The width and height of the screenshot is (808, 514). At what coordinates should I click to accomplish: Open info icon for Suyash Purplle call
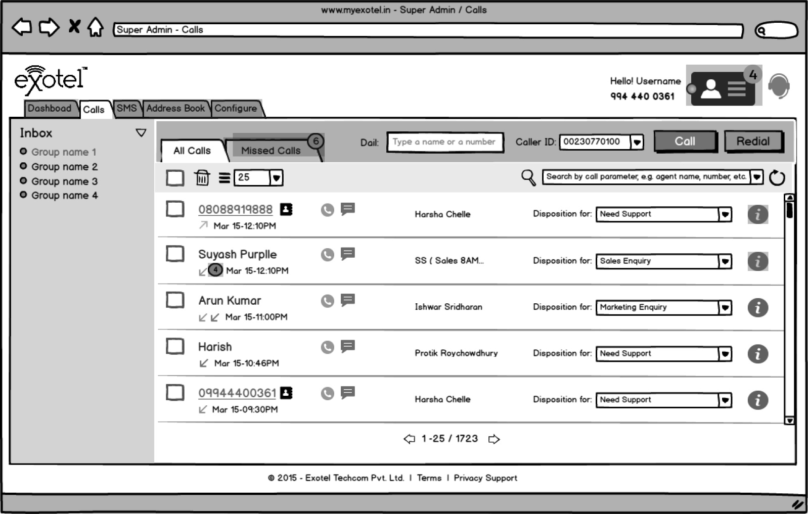[757, 261]
